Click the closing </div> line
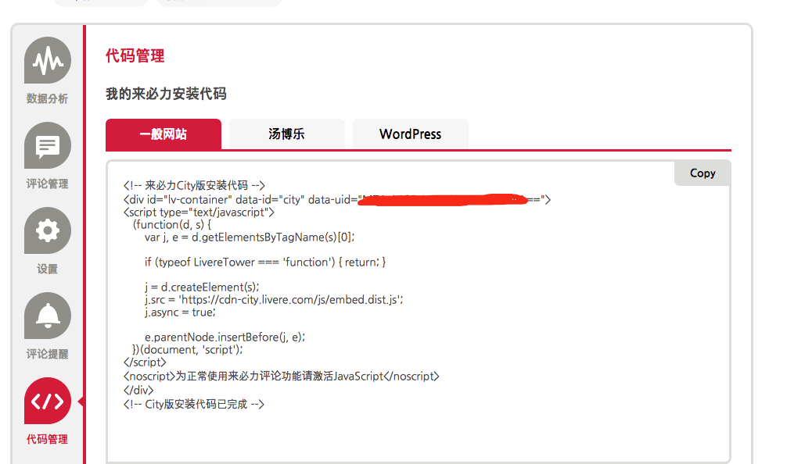Viewport: 805px width, 464px height. point(138,390)
